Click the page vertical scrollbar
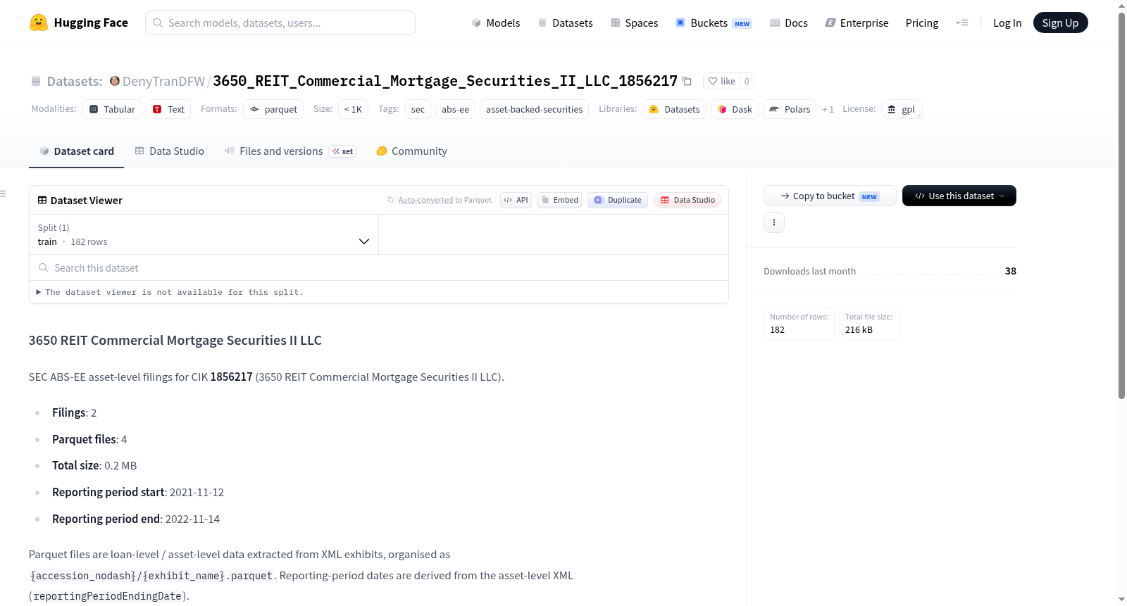Image resolution: width=1127 pixels, height=606 pixels. [1121, 204]
